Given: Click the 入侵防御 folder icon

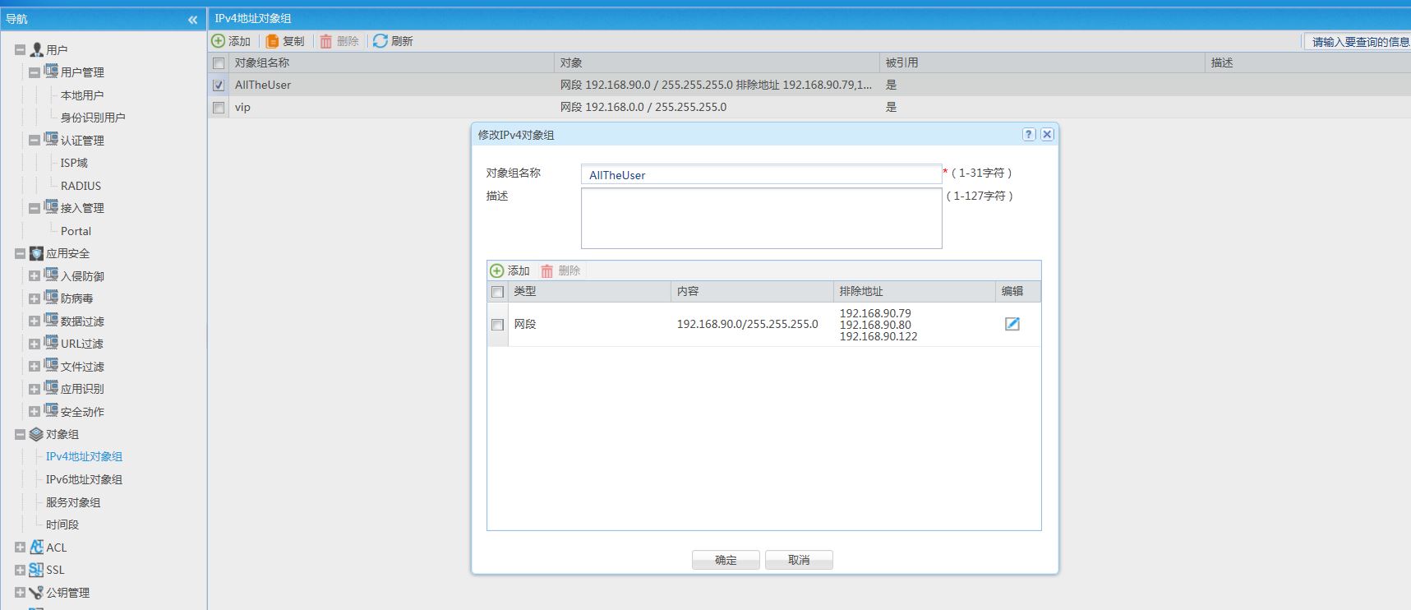Looking at the screenshot, I should (51, 275).
